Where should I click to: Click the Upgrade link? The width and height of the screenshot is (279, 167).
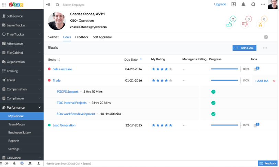point(220,4)
